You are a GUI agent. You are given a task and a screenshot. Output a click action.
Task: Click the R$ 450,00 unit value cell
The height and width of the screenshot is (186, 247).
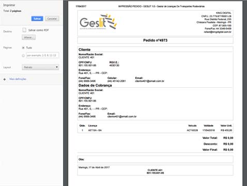tap(226, 130)
